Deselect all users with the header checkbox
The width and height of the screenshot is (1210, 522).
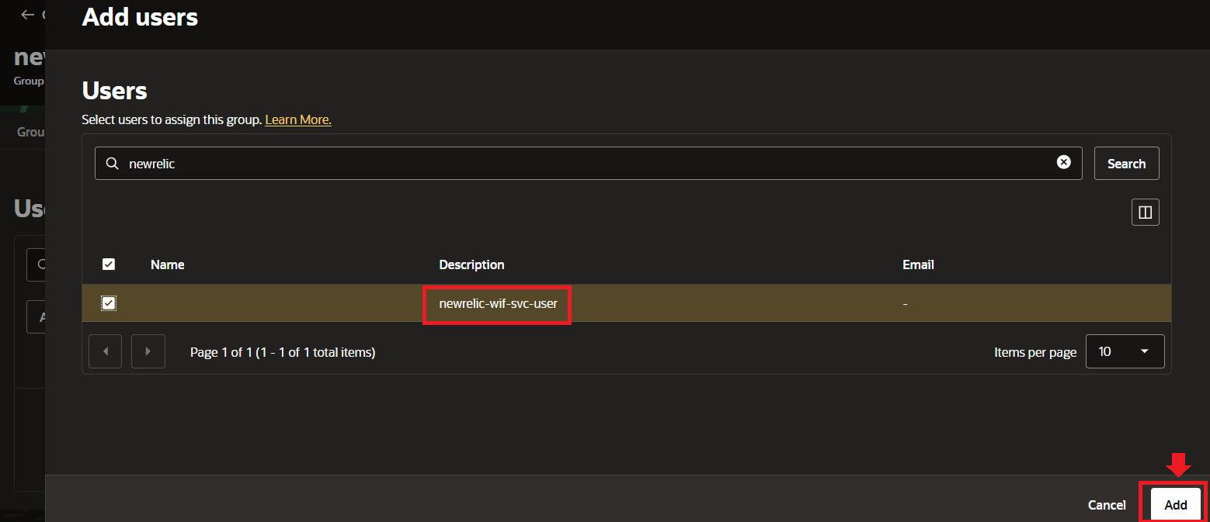pos(108,264)
